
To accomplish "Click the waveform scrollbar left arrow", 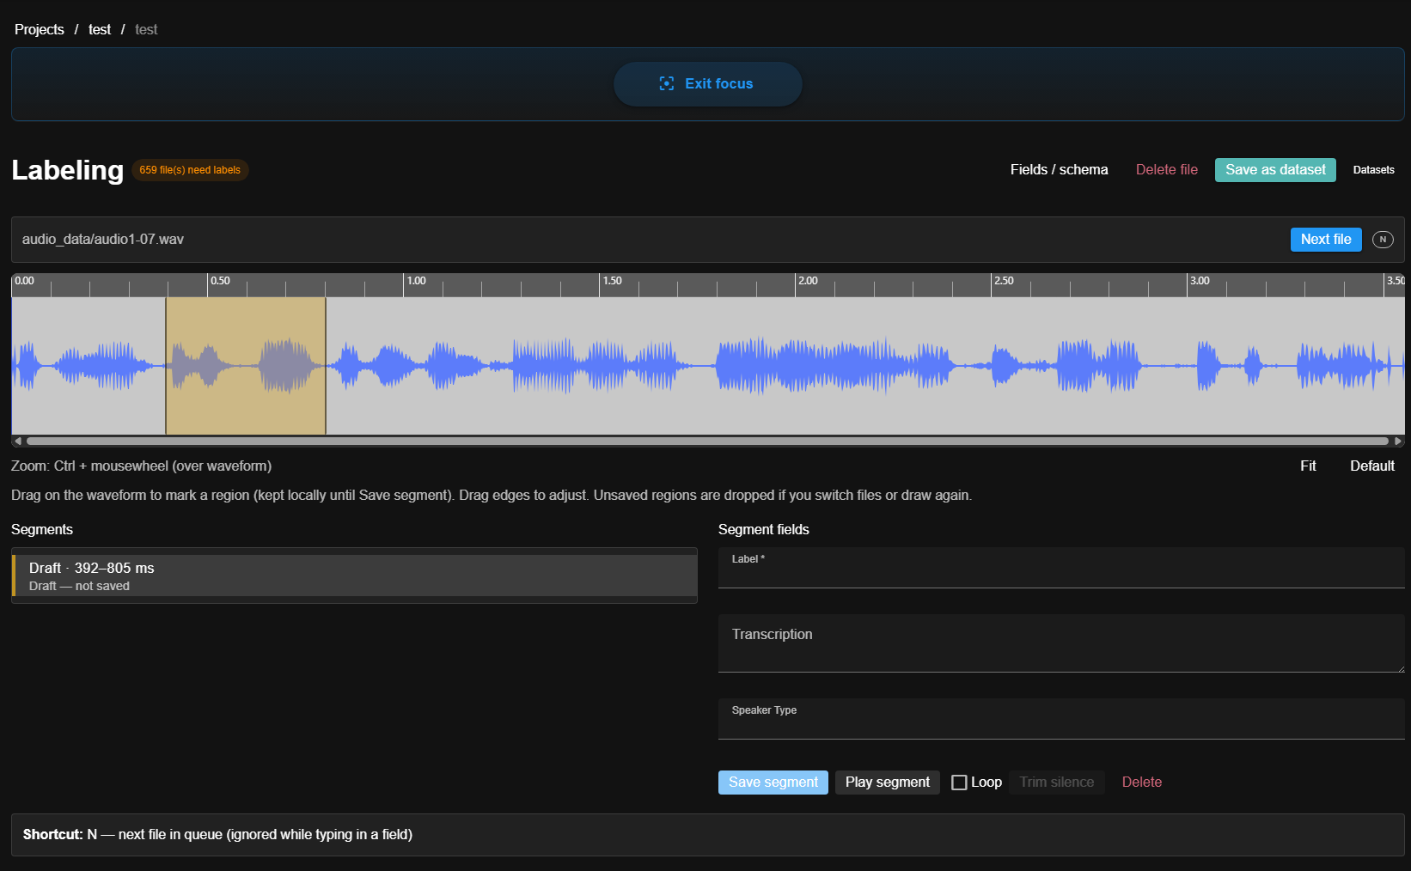I will [18, 441].
